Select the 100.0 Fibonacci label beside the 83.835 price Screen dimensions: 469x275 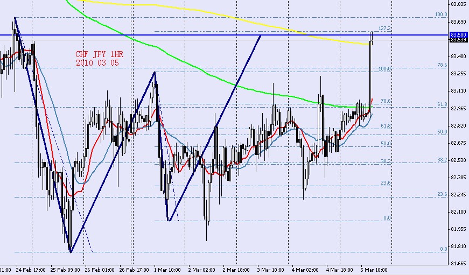[x=441, y=15]
